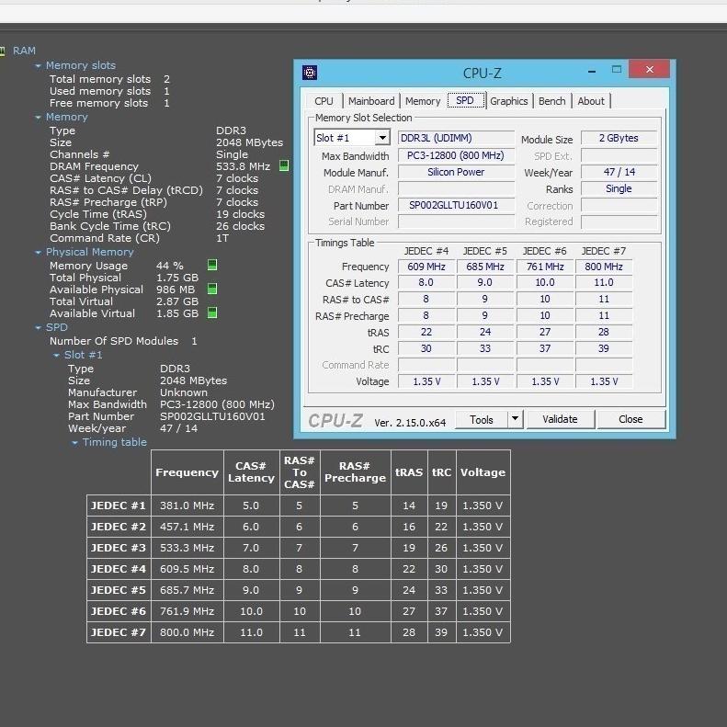Click the JEDEC #7 frequency 800 MHz cell
The image size is (727, 727).
(604, 267)
